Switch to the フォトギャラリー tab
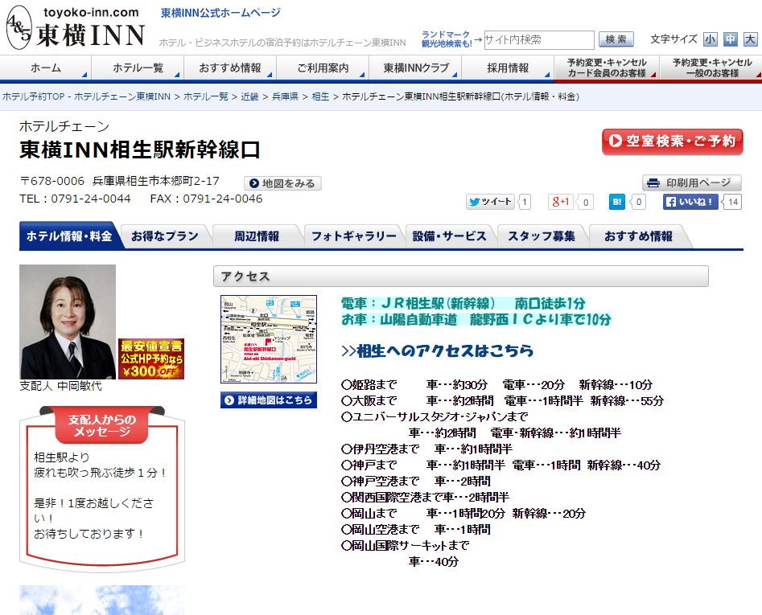The image size is (762, 615). pyautogui.click(x=353, y=236)
